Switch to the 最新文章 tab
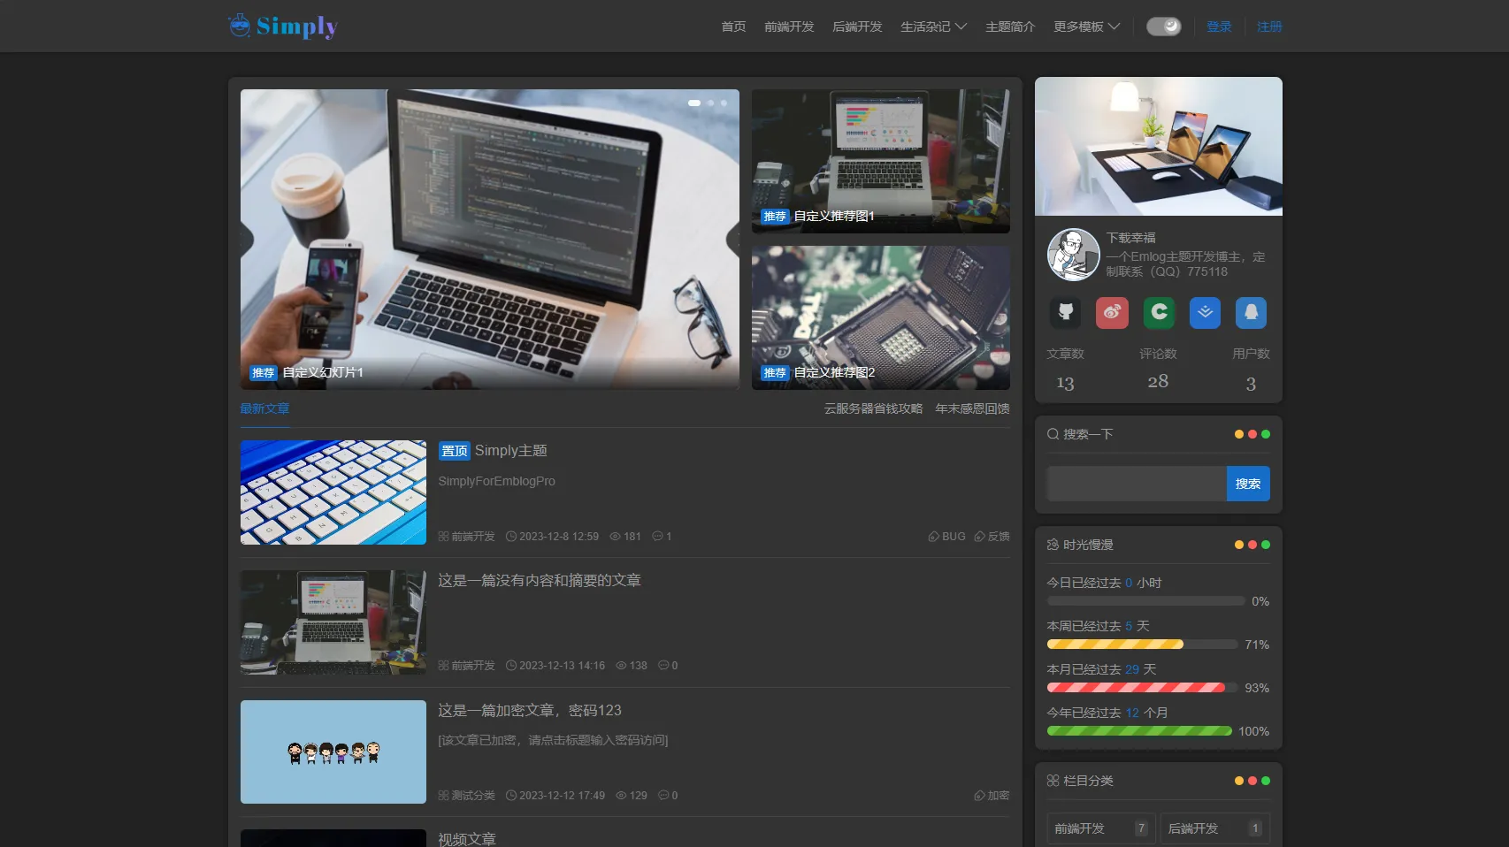This screenshot has height=847, width=1509. 264,408
